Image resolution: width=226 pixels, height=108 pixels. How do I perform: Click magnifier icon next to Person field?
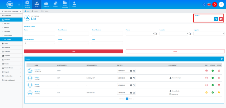156,33
